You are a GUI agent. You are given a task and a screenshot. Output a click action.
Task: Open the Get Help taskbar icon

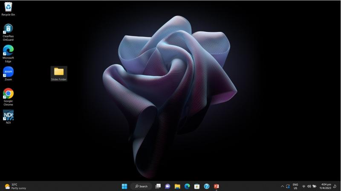[x=207, y=186]
